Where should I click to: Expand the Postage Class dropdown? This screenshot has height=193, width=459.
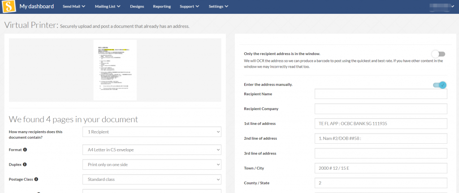152,179
